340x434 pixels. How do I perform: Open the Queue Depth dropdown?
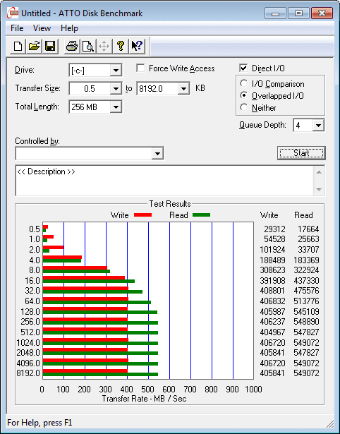318,126
